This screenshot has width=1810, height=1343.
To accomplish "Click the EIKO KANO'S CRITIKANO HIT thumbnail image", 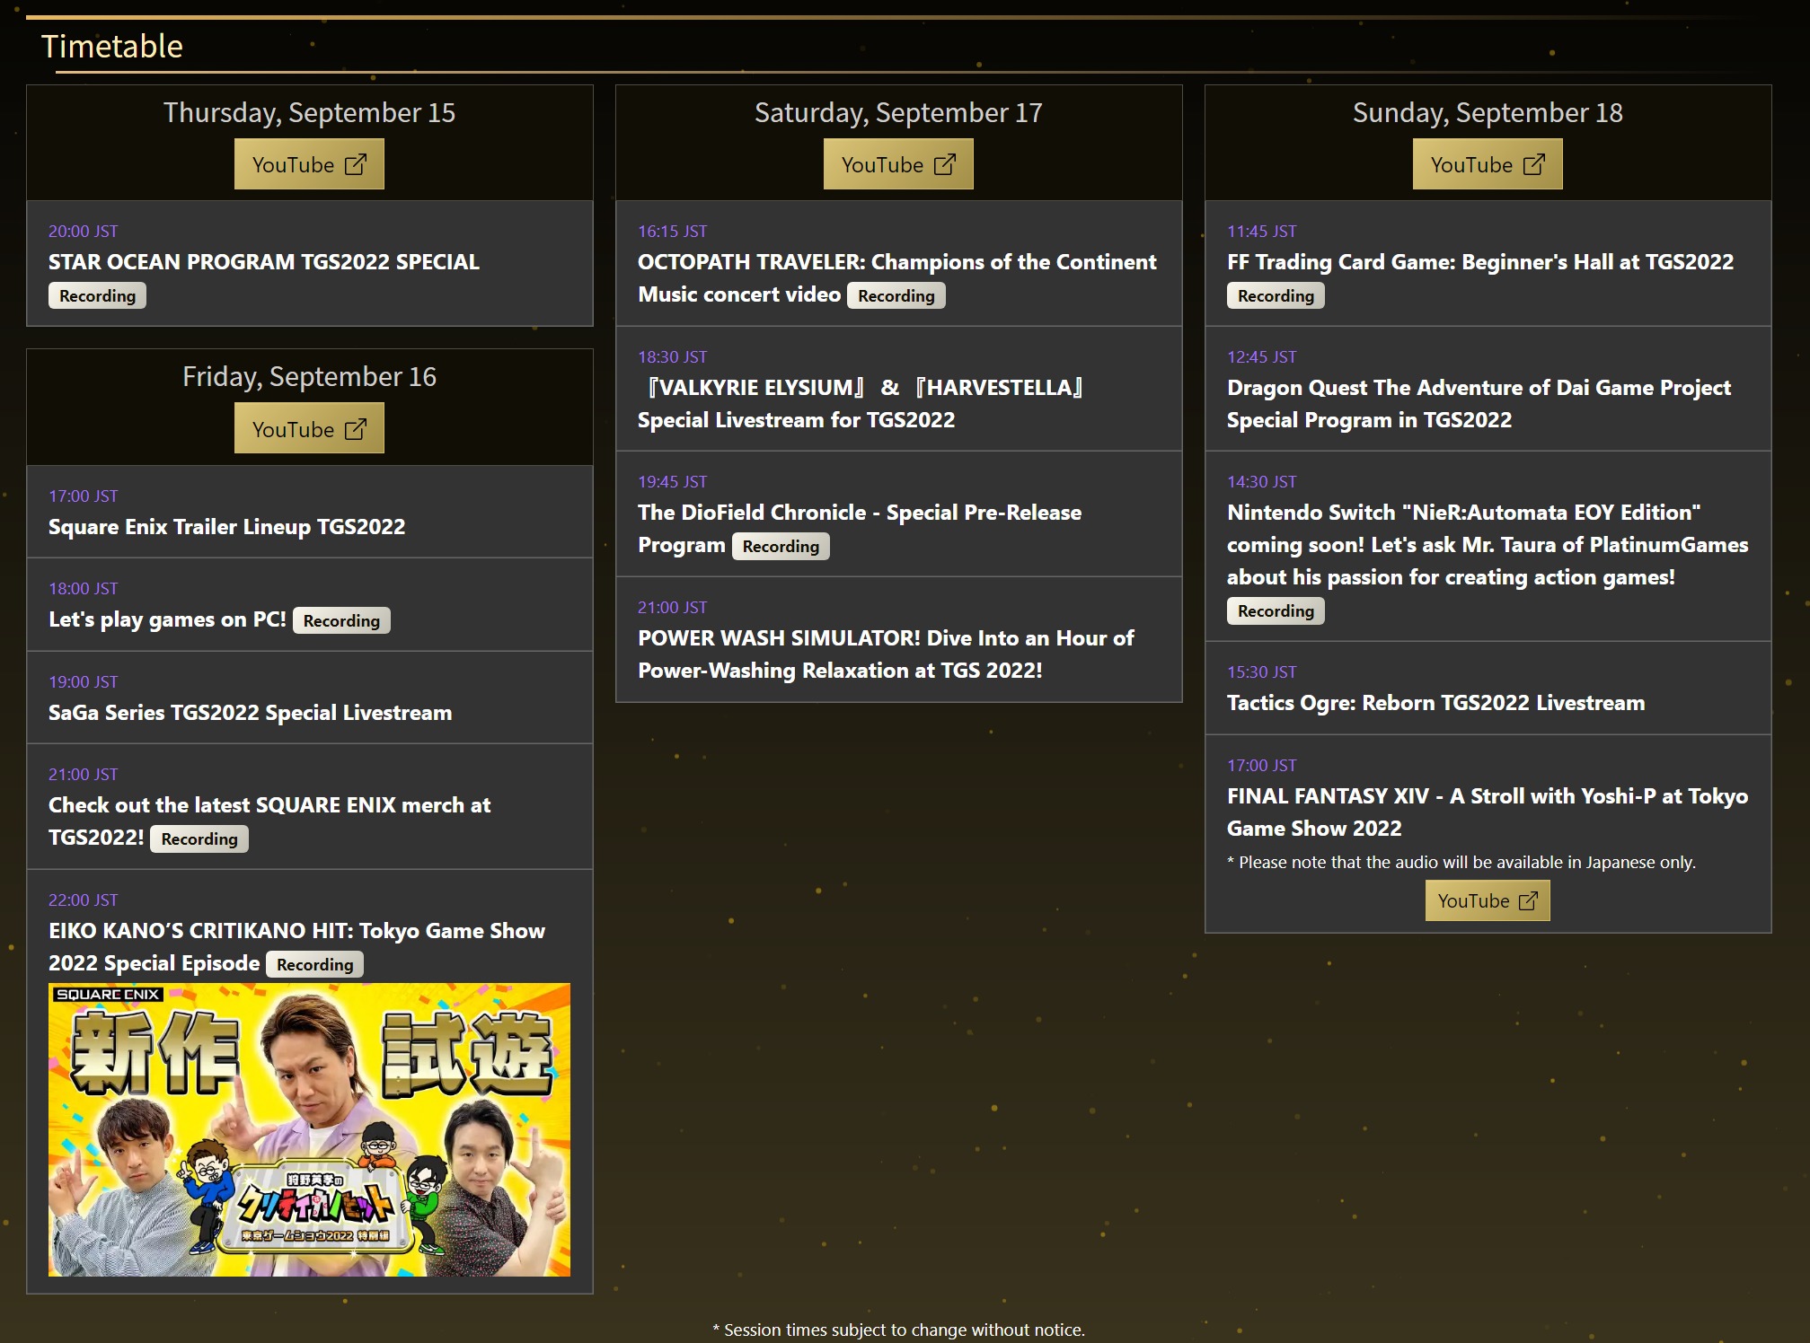I will 309,1129.
